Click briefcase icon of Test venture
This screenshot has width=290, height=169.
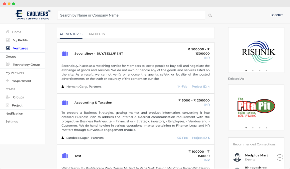(65, 156)
